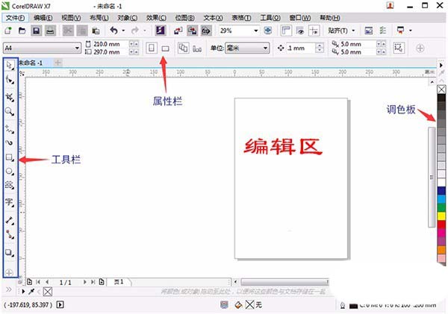Add a page after with right page icon
This screenshot has width=448, height=314.
(102, 282)
